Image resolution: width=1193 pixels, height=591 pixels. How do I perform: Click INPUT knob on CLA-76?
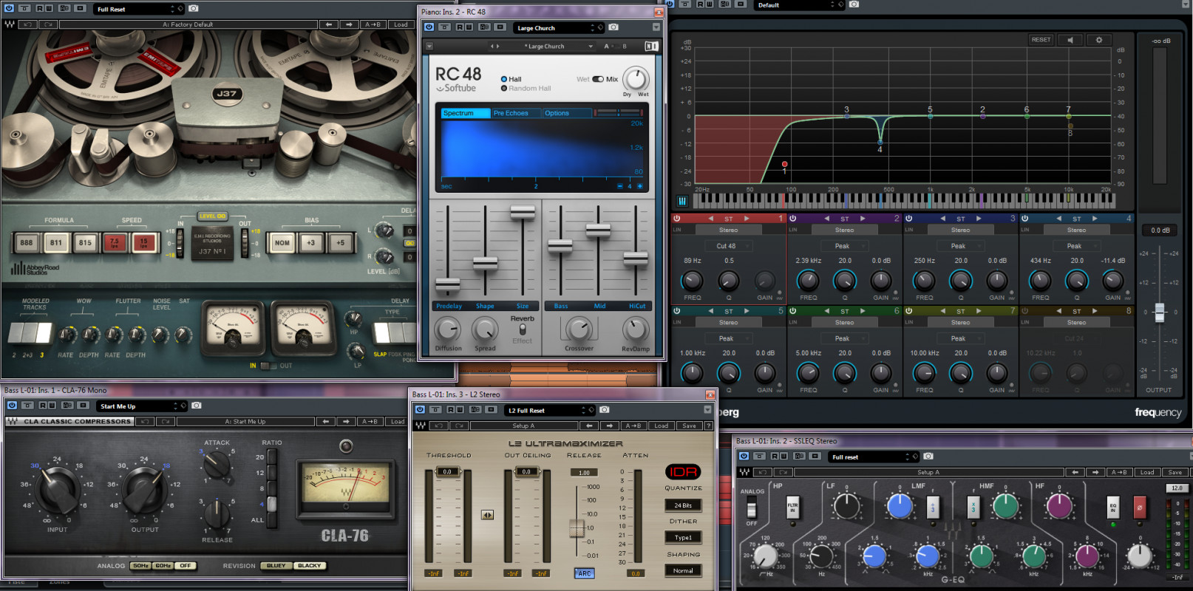click(58, 491)
